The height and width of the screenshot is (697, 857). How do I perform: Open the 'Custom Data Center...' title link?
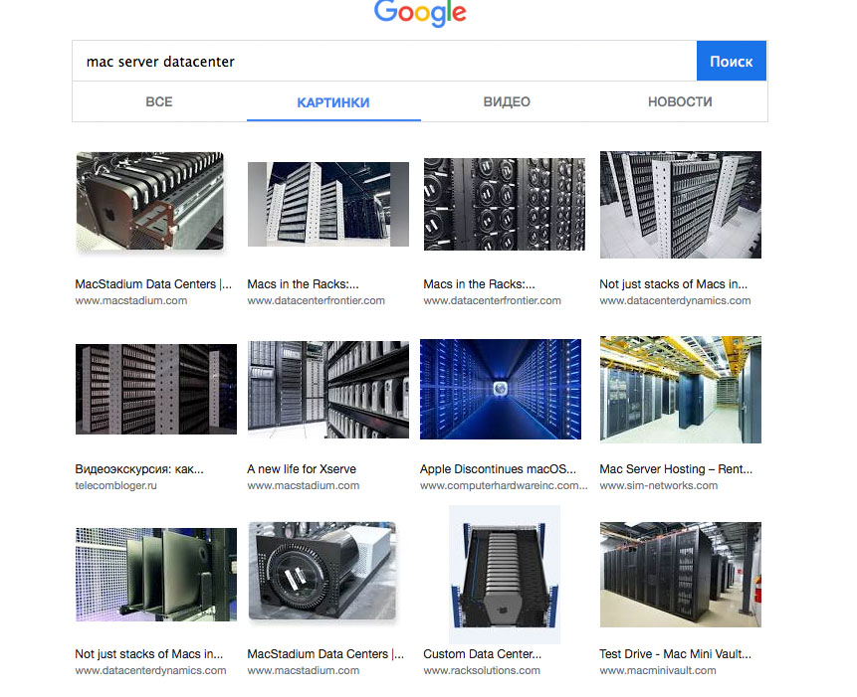click(x=482, y=654)
